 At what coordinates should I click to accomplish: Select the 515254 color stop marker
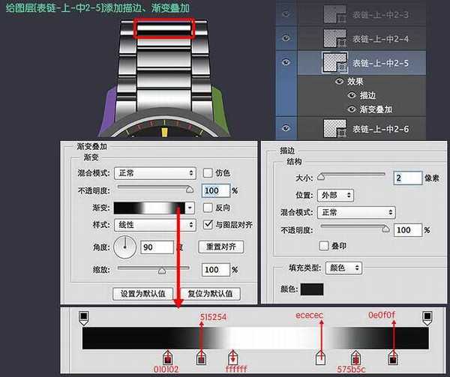[201, 359]
